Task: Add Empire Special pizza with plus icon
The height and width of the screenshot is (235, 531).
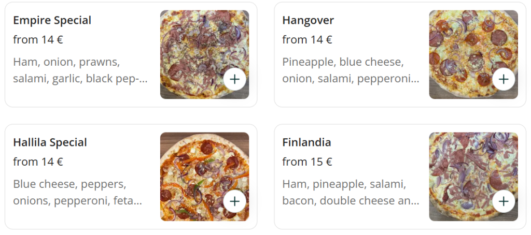Action: click(x=235, y=79)
